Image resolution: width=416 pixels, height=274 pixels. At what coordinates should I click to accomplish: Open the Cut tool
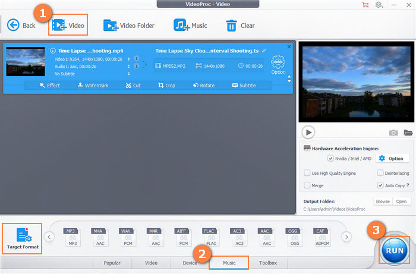click(133, 86)
